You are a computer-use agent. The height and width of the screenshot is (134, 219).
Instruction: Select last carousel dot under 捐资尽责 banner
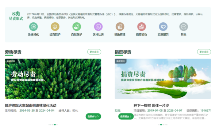(167, 124)
